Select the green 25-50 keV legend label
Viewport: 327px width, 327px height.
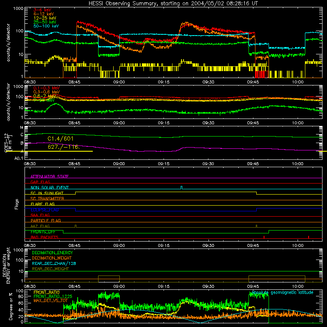pos(45,22)
